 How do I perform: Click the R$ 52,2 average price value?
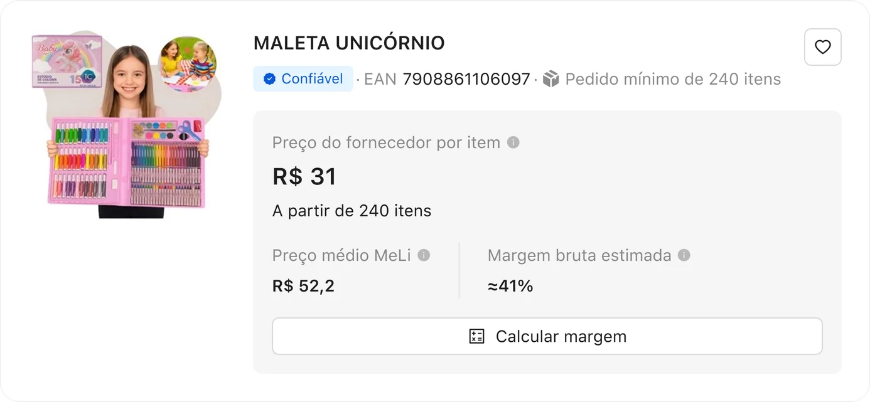(303, 286)
